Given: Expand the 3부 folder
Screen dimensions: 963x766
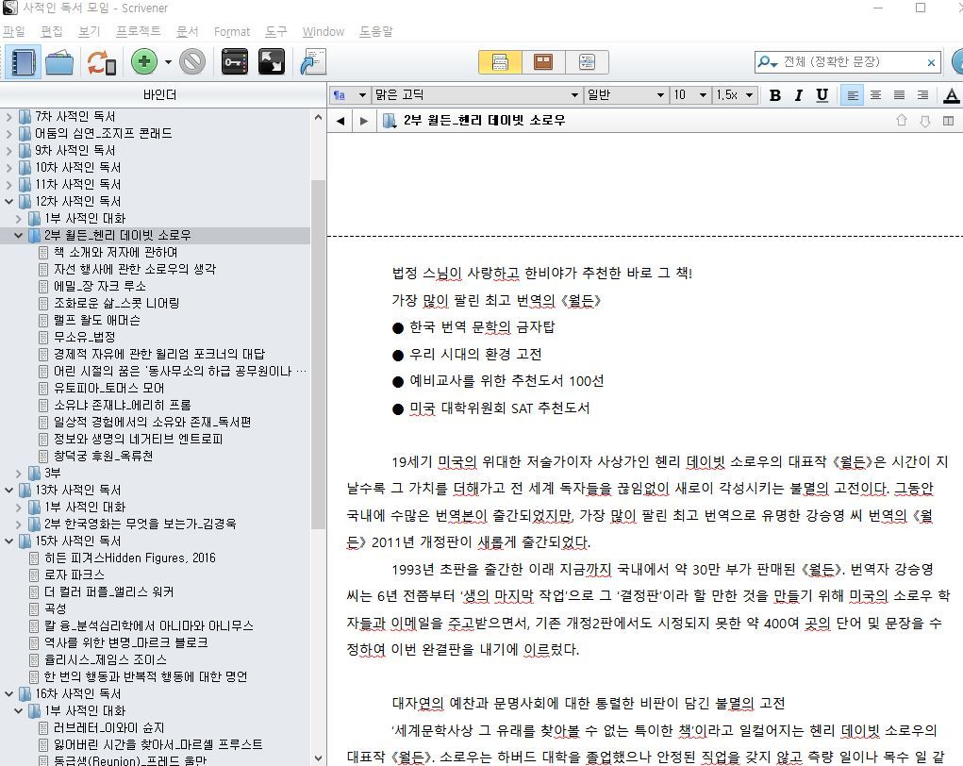Looking at the screenshot, I should 19,473.
